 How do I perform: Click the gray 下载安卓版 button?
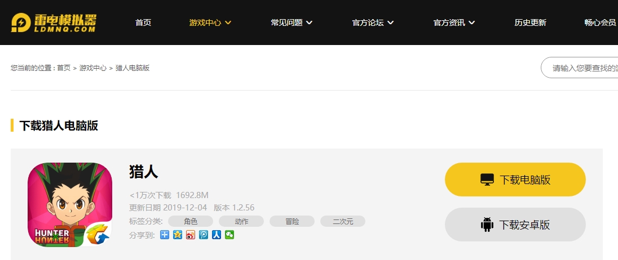click(x=515, y=225)
